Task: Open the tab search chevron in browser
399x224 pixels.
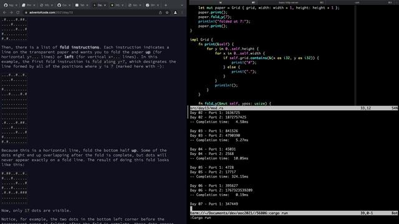Action: point(181,5)
